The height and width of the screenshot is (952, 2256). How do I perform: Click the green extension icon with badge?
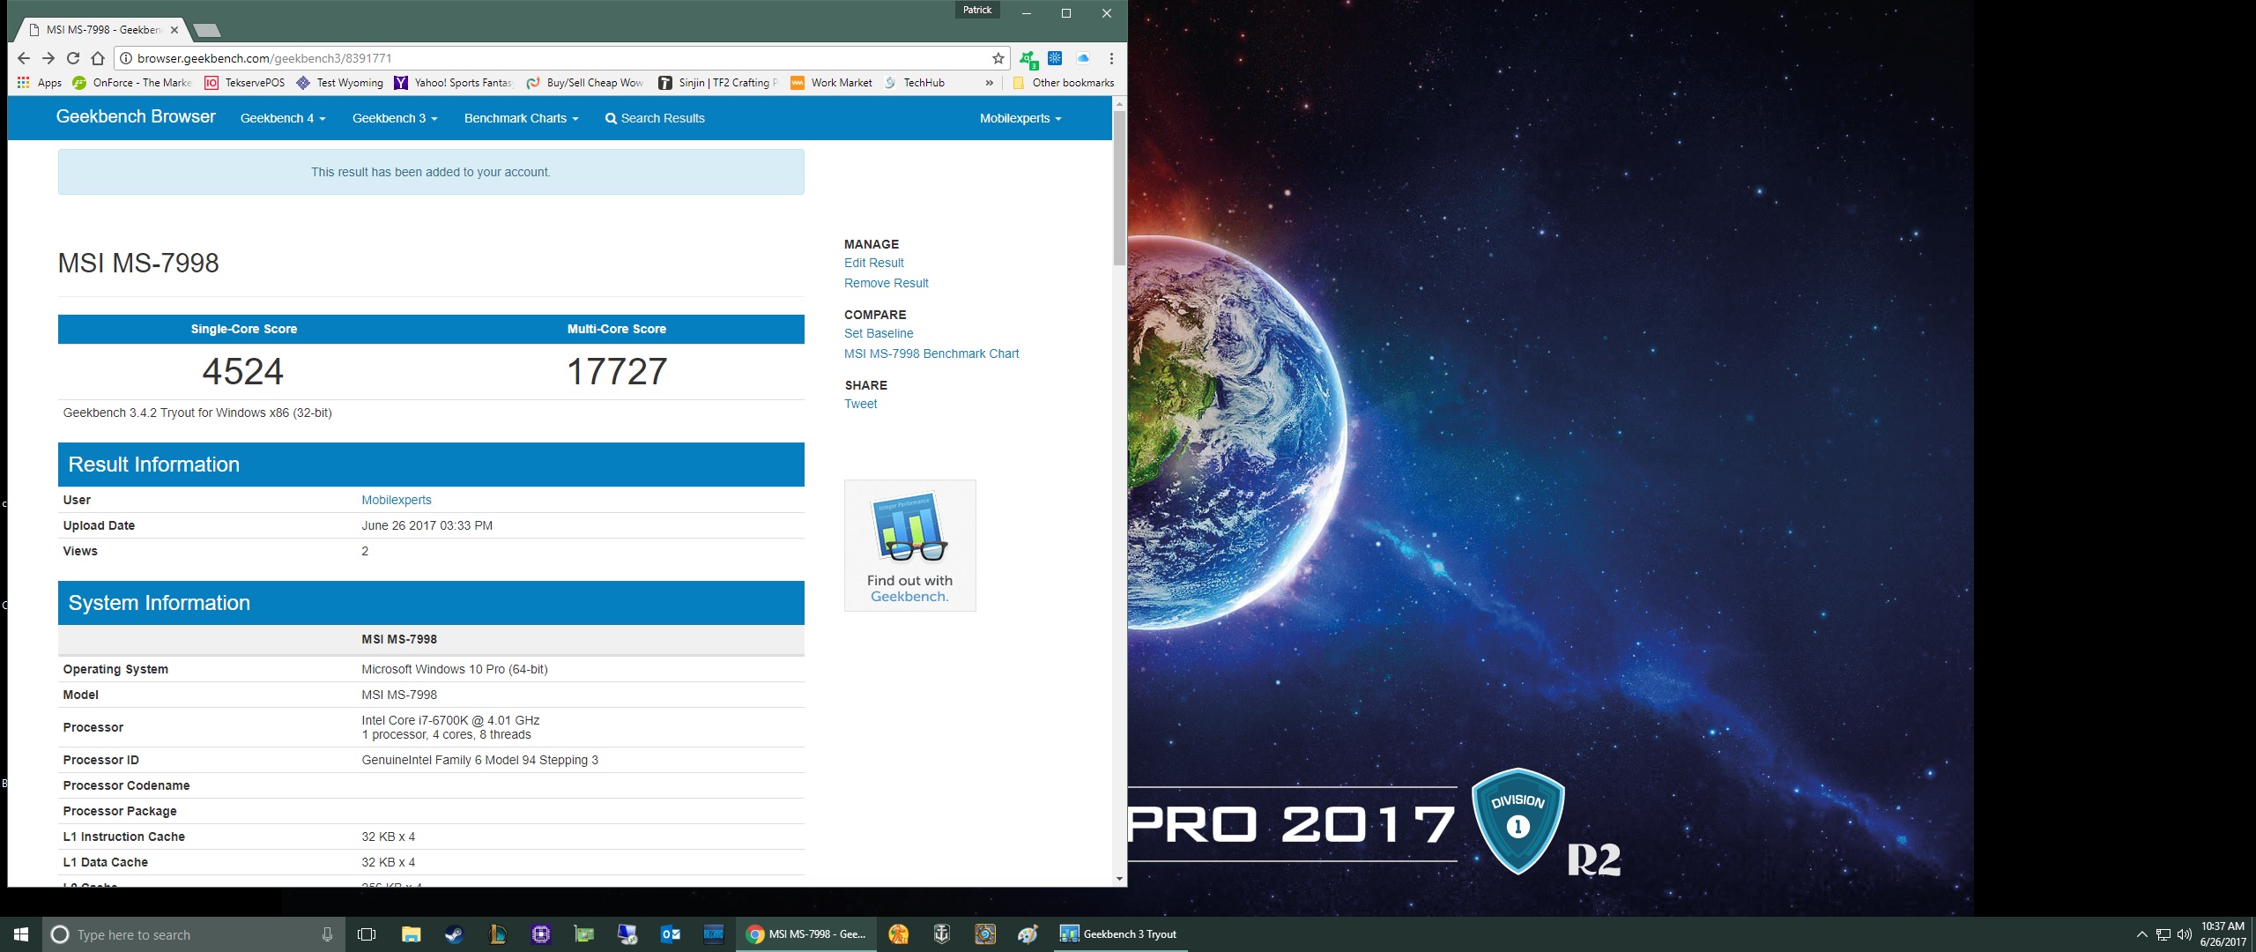[x=1028, y=59]
